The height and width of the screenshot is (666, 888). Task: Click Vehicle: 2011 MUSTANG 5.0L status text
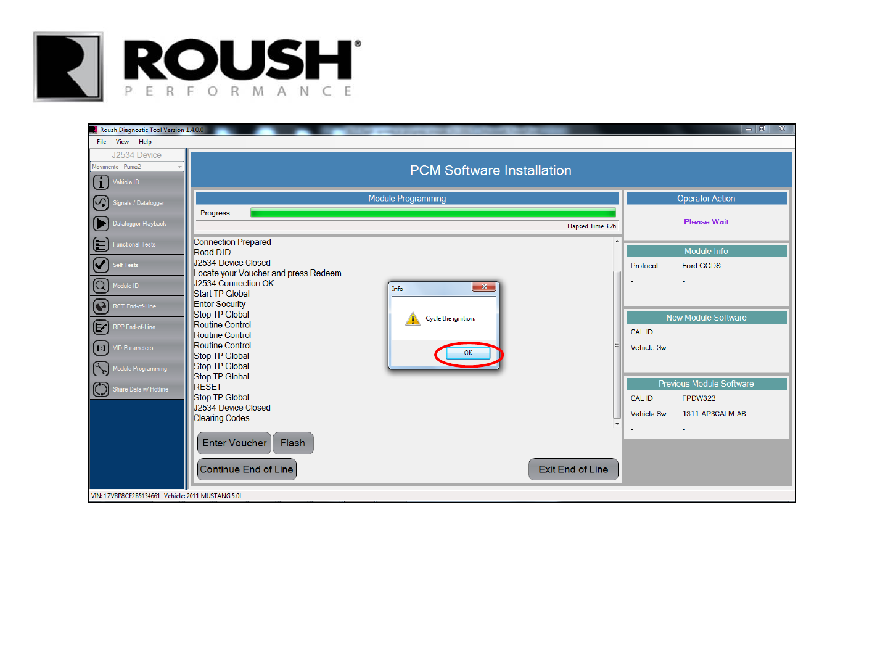click(203, 496)
